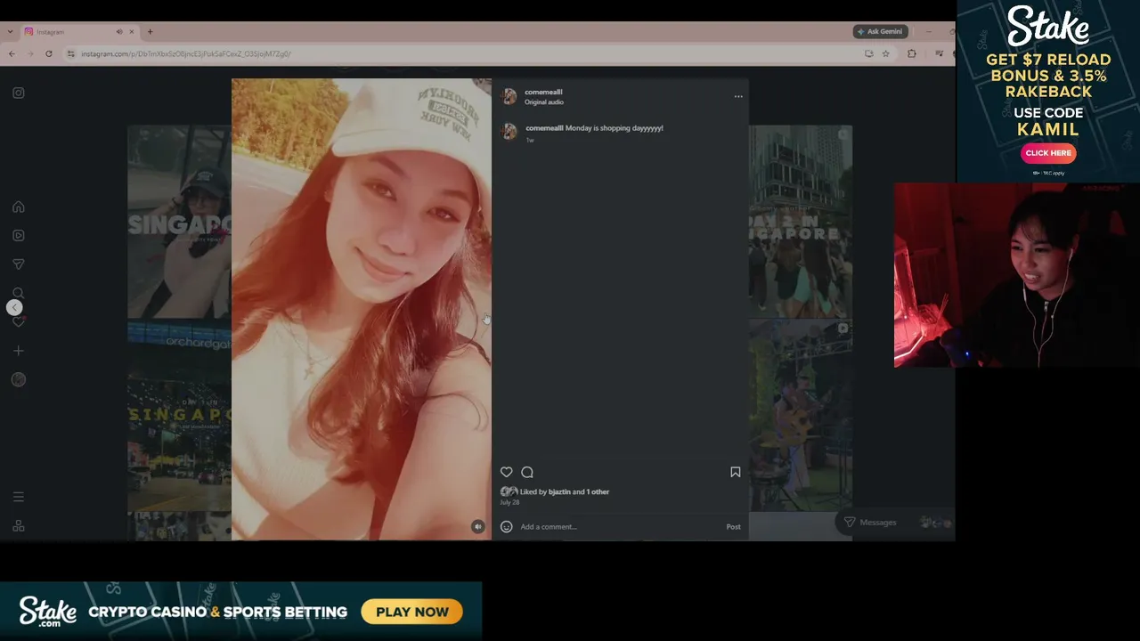The width and height of the screenshot is (1140, 641).
Task: Open Reels from the sidebar
Action: (19, 236)
